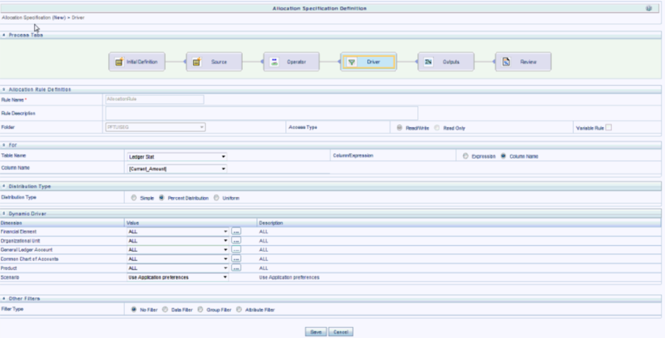Go to Operator process tab
Screen dimensions: 665x338
[292, 62]
